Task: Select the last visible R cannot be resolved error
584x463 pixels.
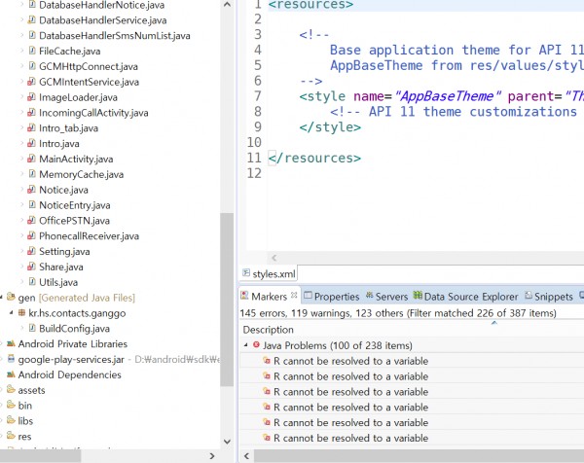Action: tap(350, 438)
